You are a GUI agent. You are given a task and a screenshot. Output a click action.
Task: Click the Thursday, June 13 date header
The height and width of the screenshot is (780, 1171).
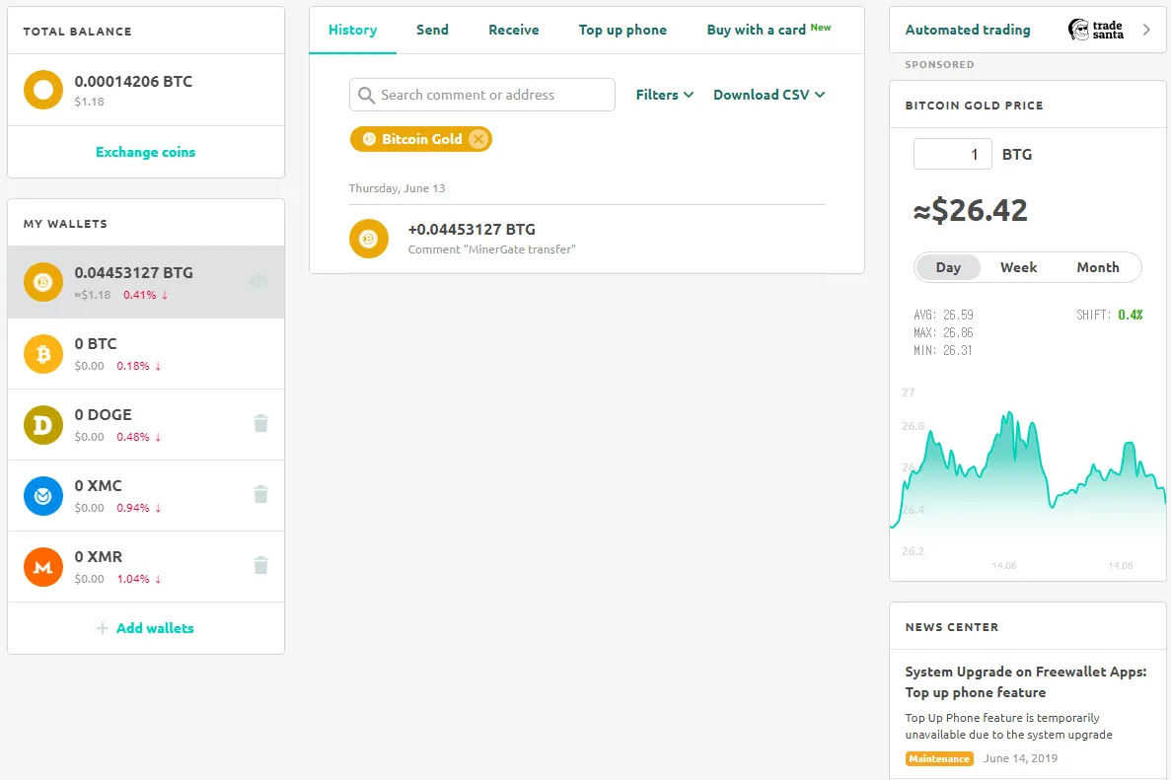pos(397,188)
